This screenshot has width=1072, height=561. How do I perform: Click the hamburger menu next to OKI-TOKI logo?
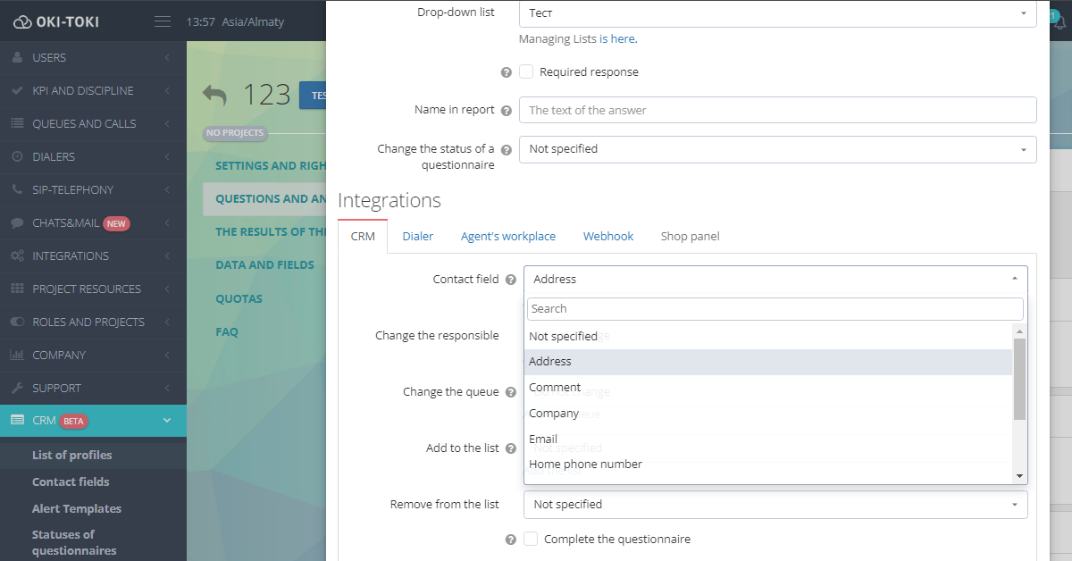tap(162, 21)
